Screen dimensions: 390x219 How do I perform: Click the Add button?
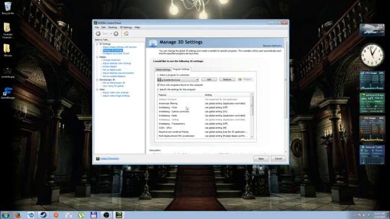(x=209, y=80)
